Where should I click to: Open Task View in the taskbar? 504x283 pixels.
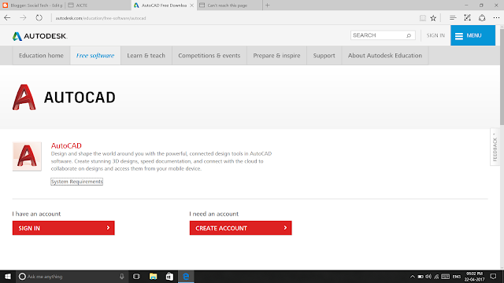136,276
